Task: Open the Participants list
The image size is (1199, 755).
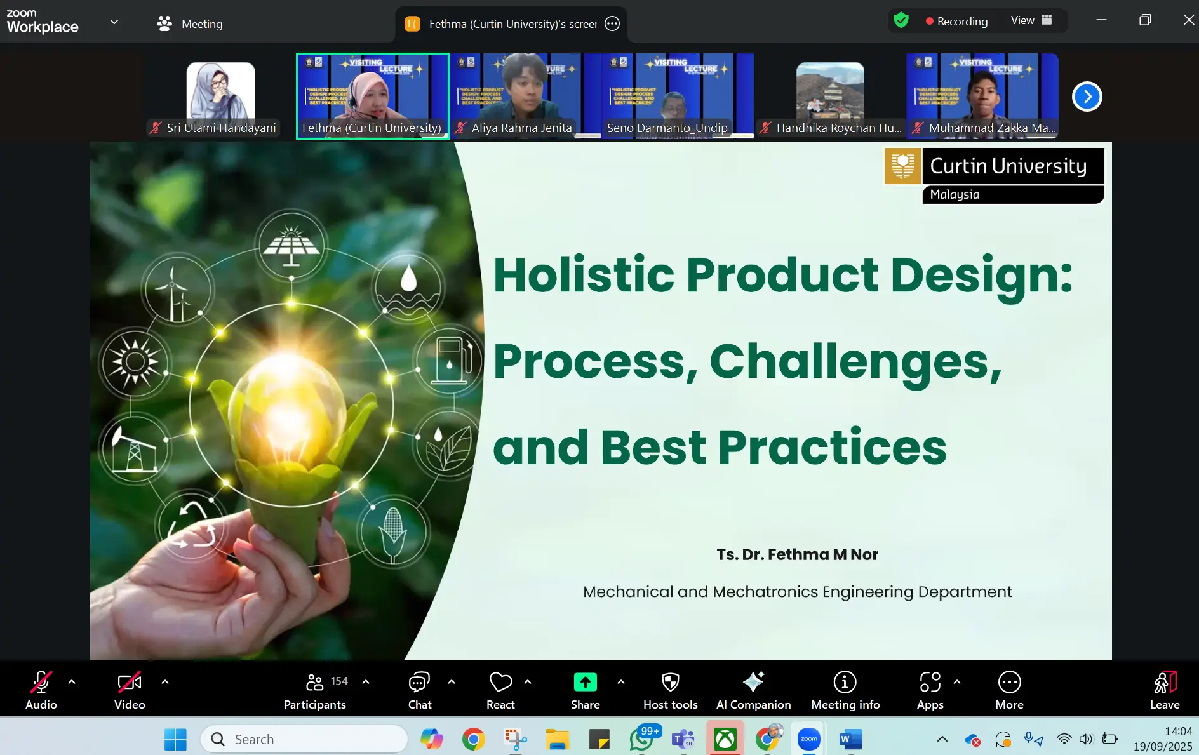Action: (315, 690)
